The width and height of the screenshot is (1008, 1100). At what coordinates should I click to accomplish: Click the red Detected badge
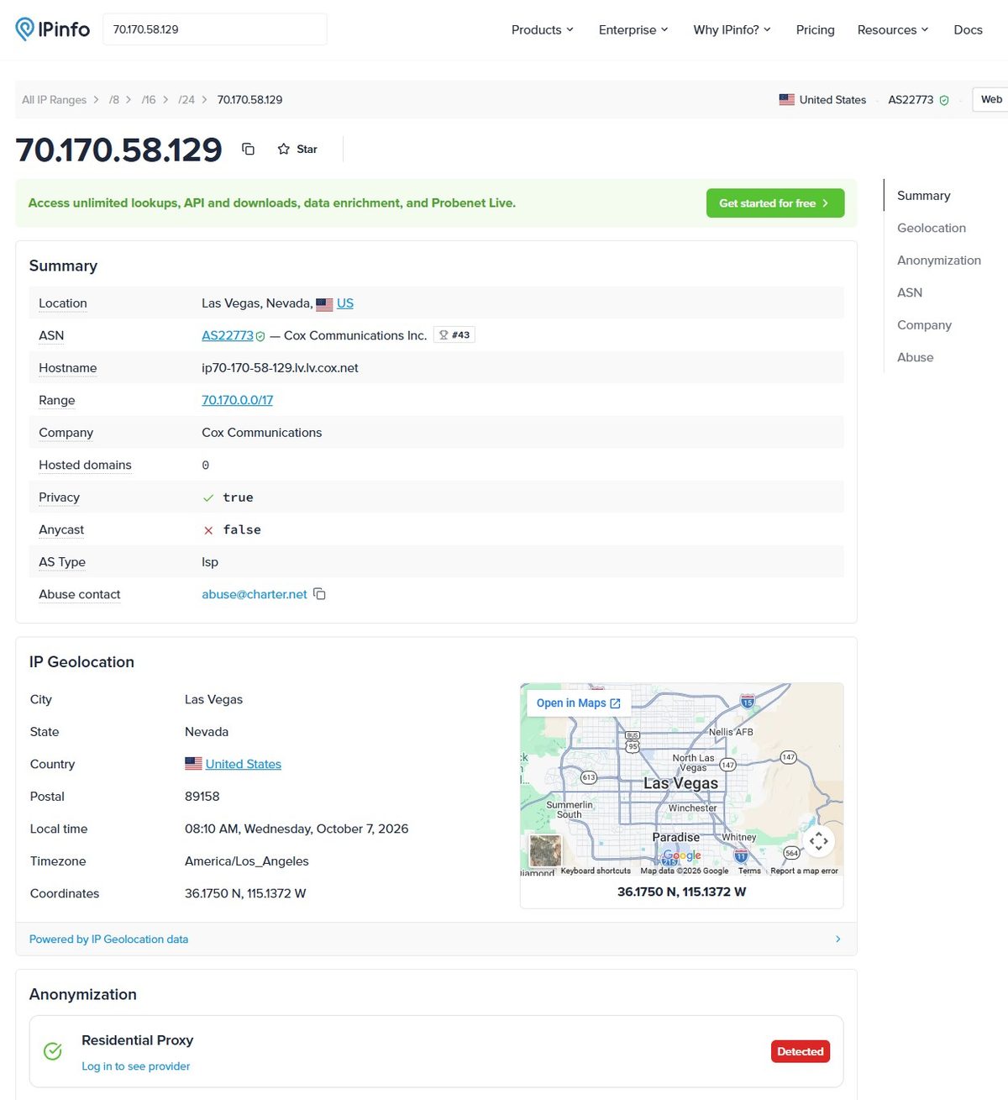(801, 1051)
